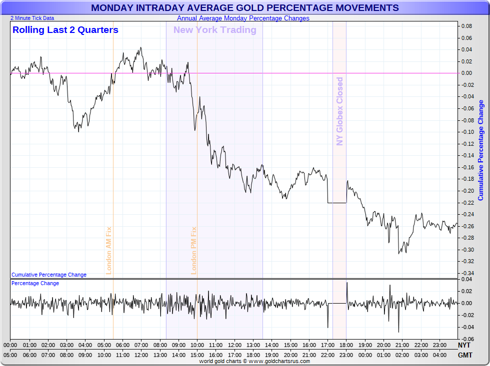Screen dimensions: 490x366
Task: Click 21:00 in the NYT time row
Action: pos(402,345)
